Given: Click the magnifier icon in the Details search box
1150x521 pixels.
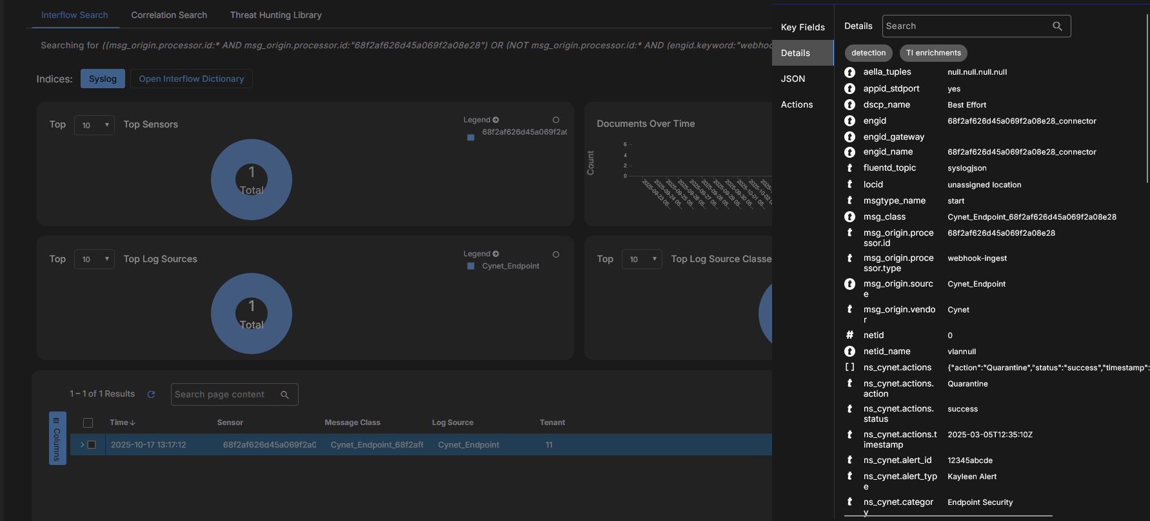Looking at the screenshot, I should coord(1057,26).
